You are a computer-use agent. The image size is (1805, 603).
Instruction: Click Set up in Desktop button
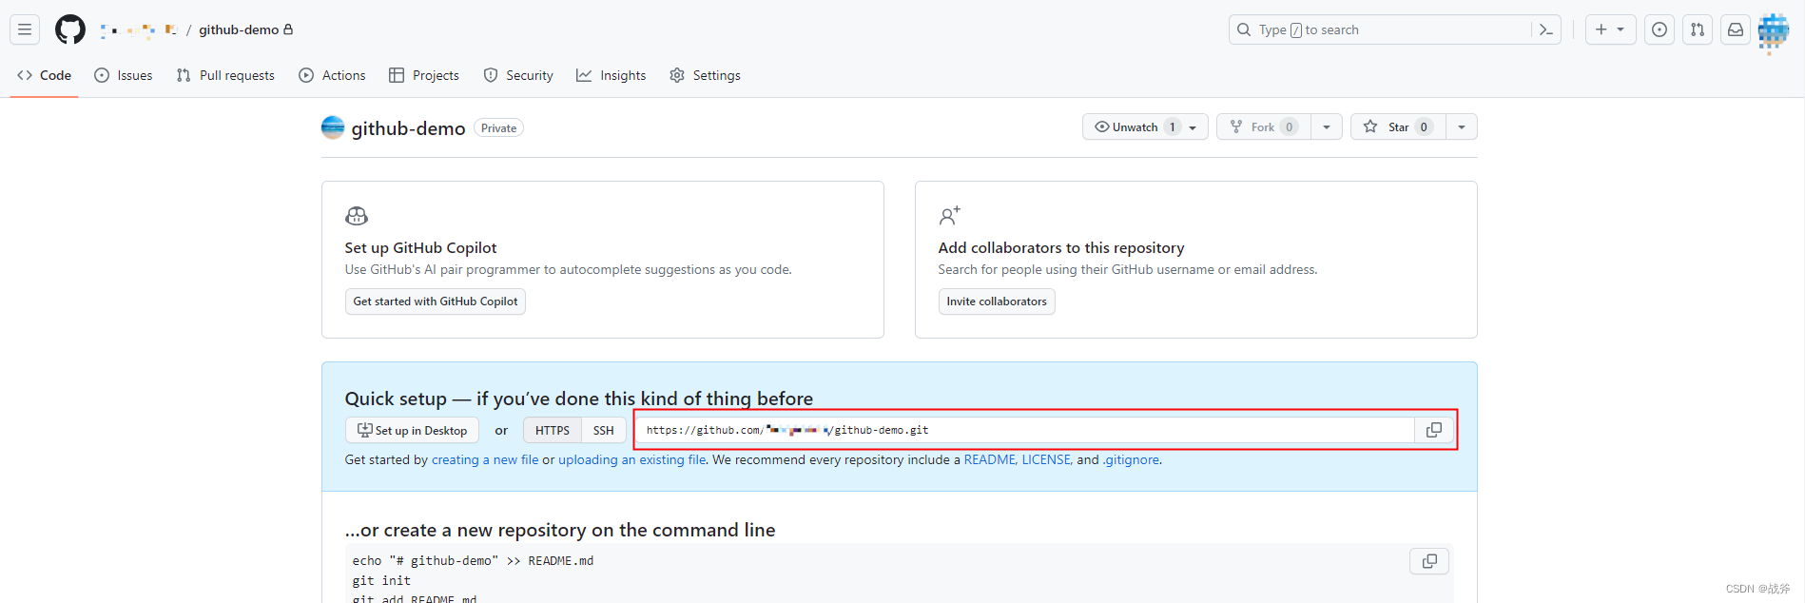pos(412,431)
